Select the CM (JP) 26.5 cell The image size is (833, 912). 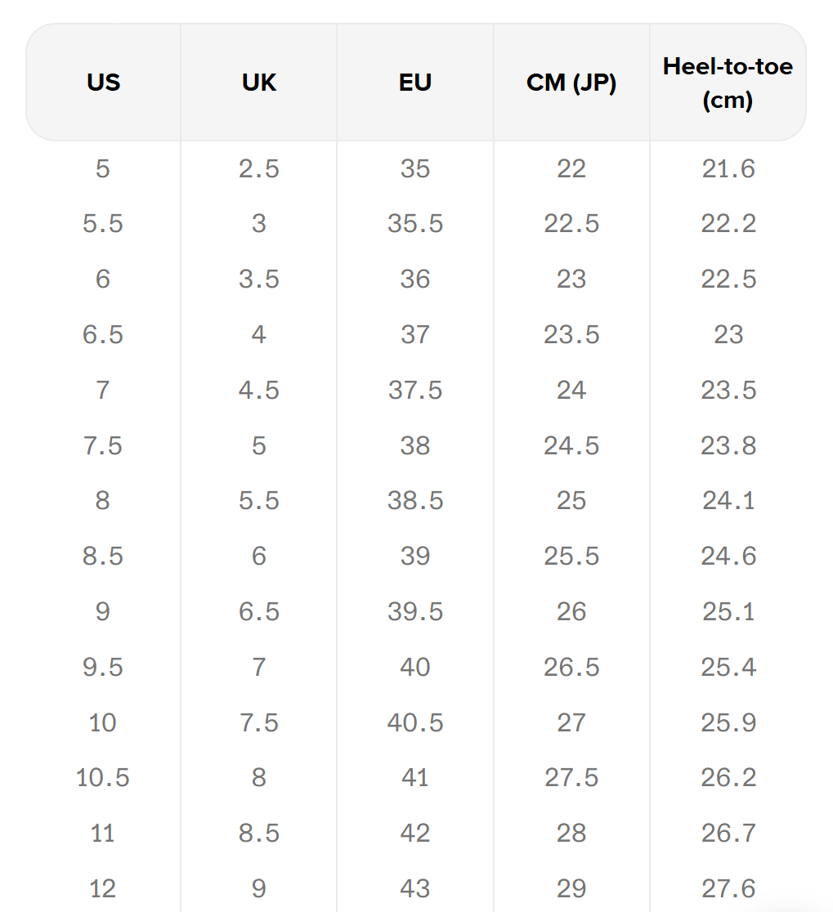click(x=571, y=668)
